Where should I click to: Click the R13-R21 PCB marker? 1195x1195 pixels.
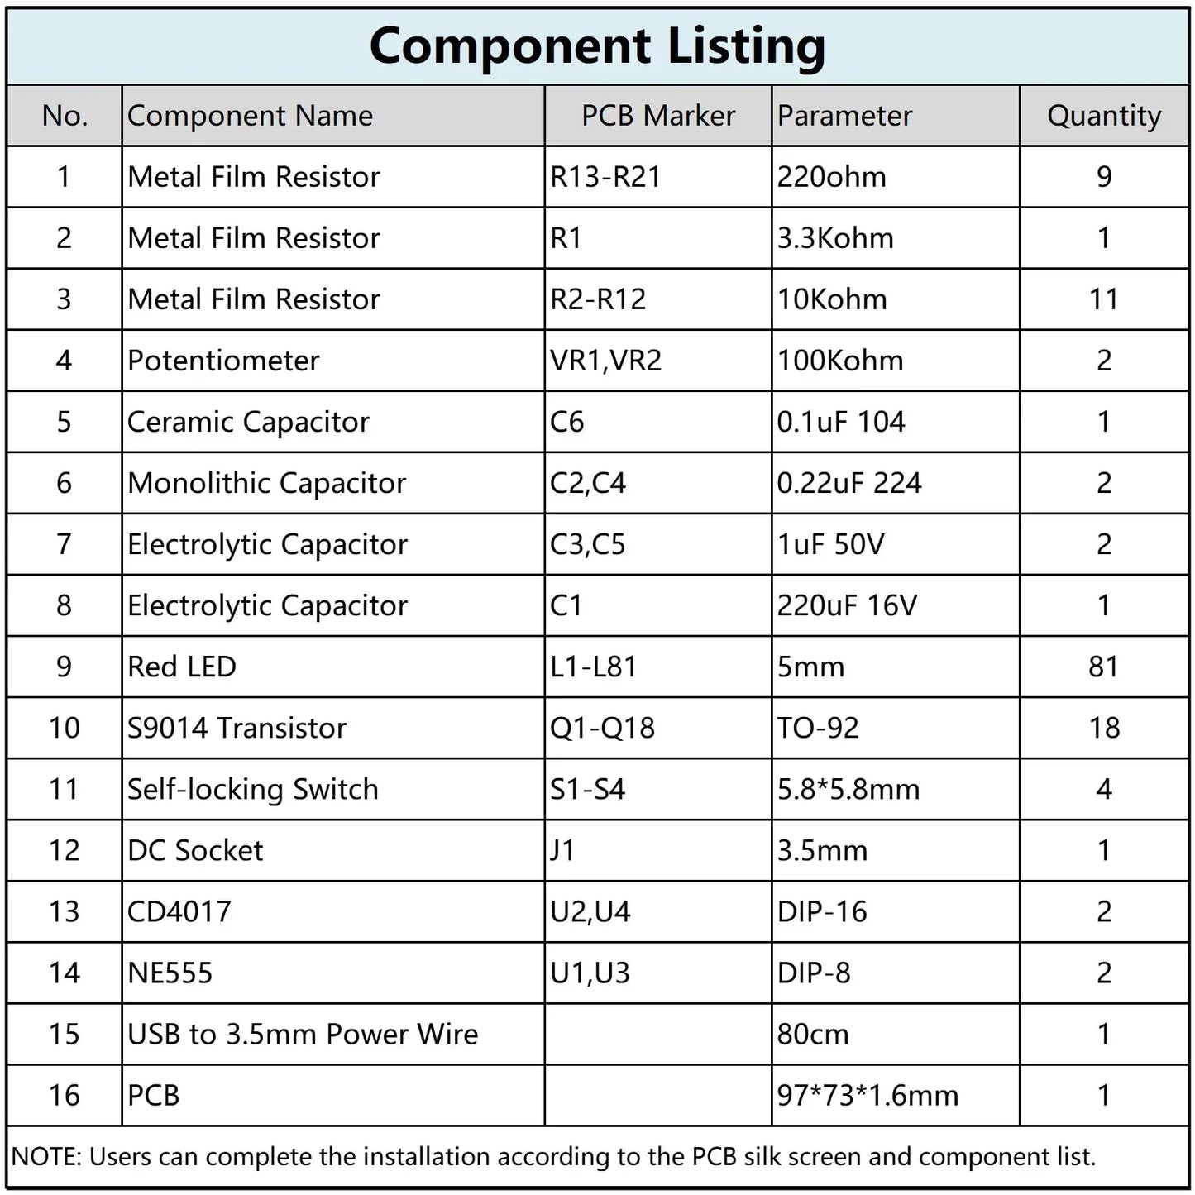(x=605, y=177)
